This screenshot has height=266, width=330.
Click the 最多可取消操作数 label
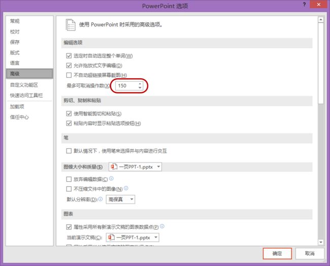88,86
